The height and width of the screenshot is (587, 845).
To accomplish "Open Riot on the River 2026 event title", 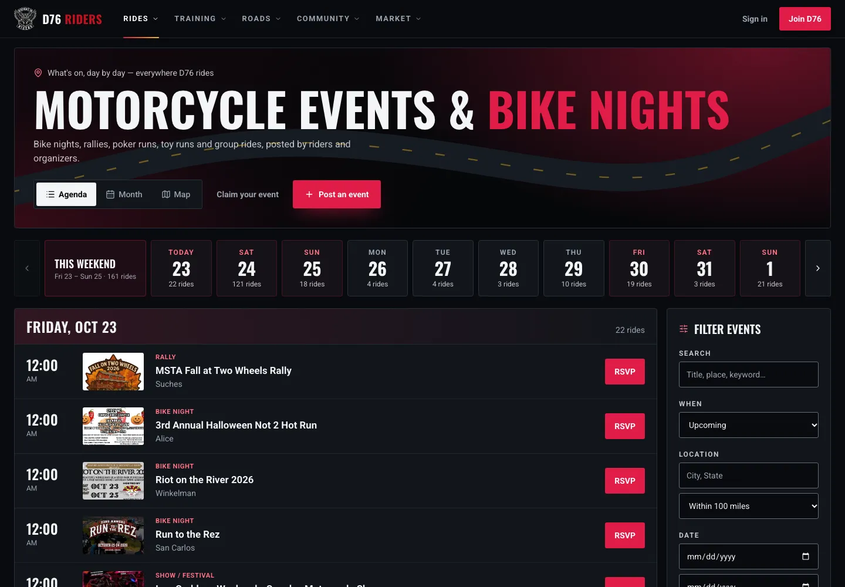I will [204, 480].
